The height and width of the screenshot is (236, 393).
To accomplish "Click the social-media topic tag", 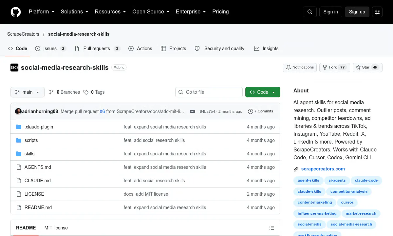I will click(x=309, y=224).
